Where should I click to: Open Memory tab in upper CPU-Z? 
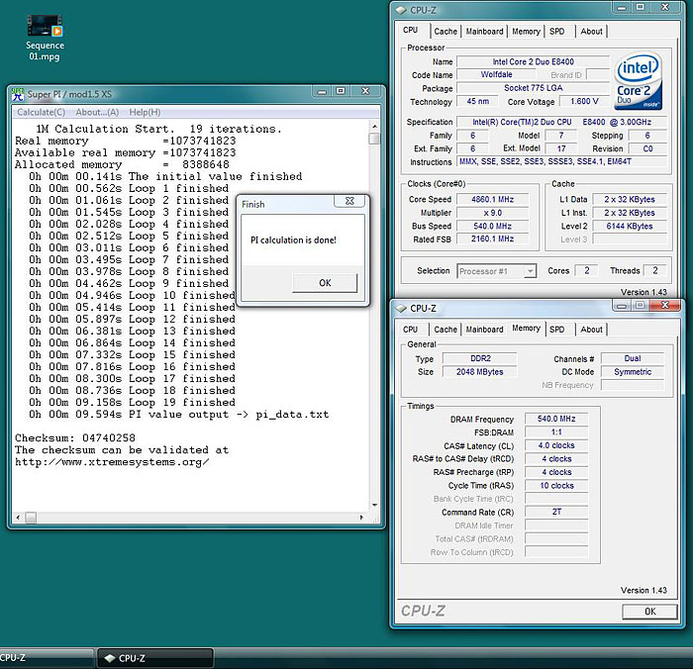(526, 32)
